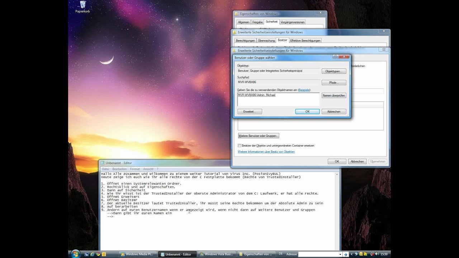459x258 pixels.
Task: Click the Namen überprüfen button
Action: [334, 96]
